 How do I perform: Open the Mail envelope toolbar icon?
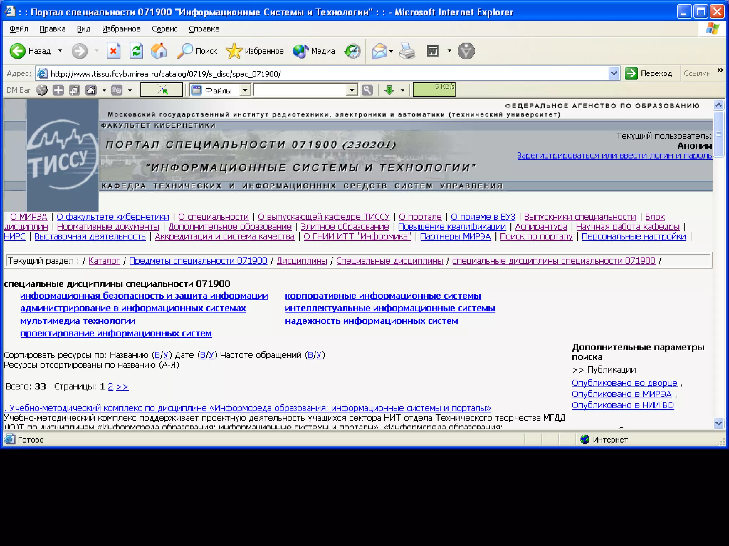pos(379,51)
